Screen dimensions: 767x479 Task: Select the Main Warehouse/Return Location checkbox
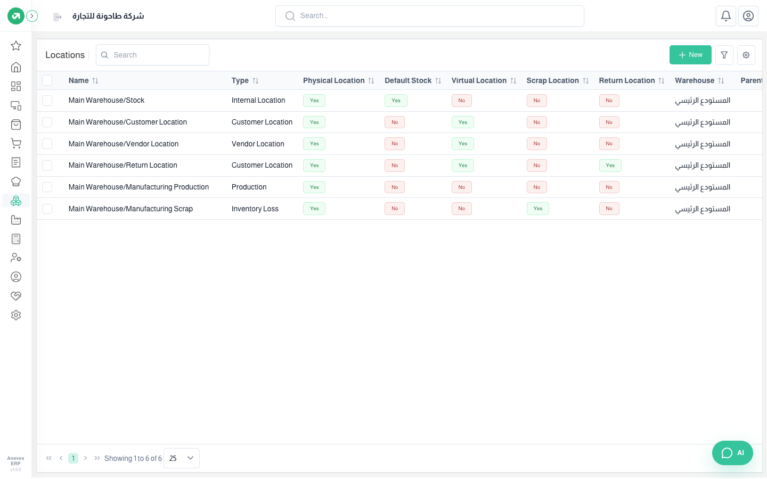pos(47,166)
